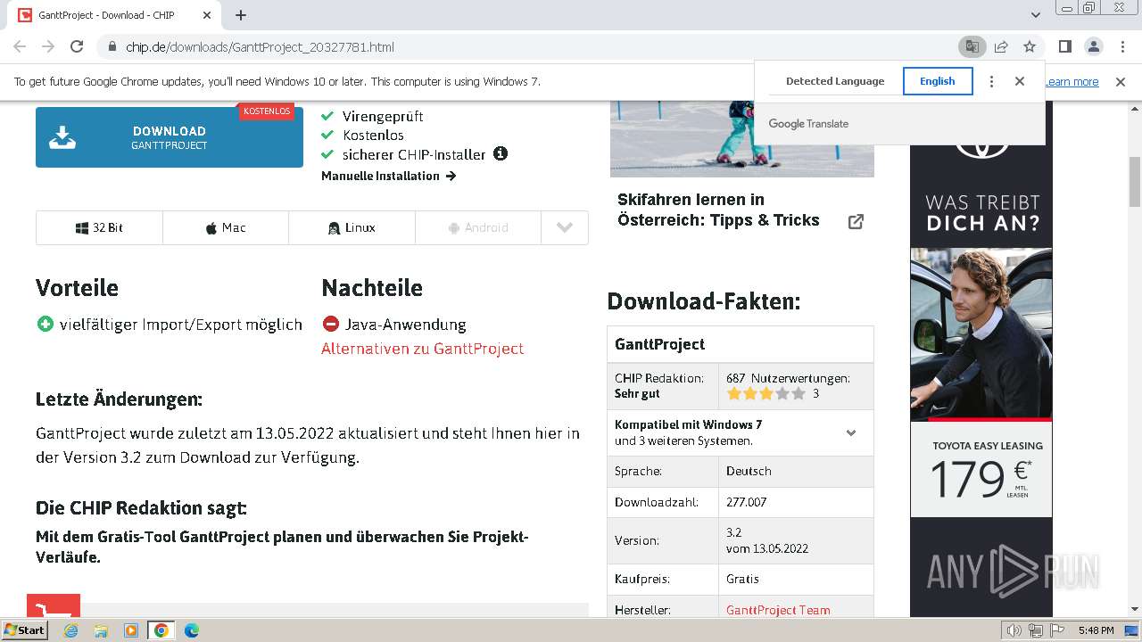Expand Kompatibel mit Windows 7 details
The width and height of the screenshot is (1142, 642).
pos(851,432)
